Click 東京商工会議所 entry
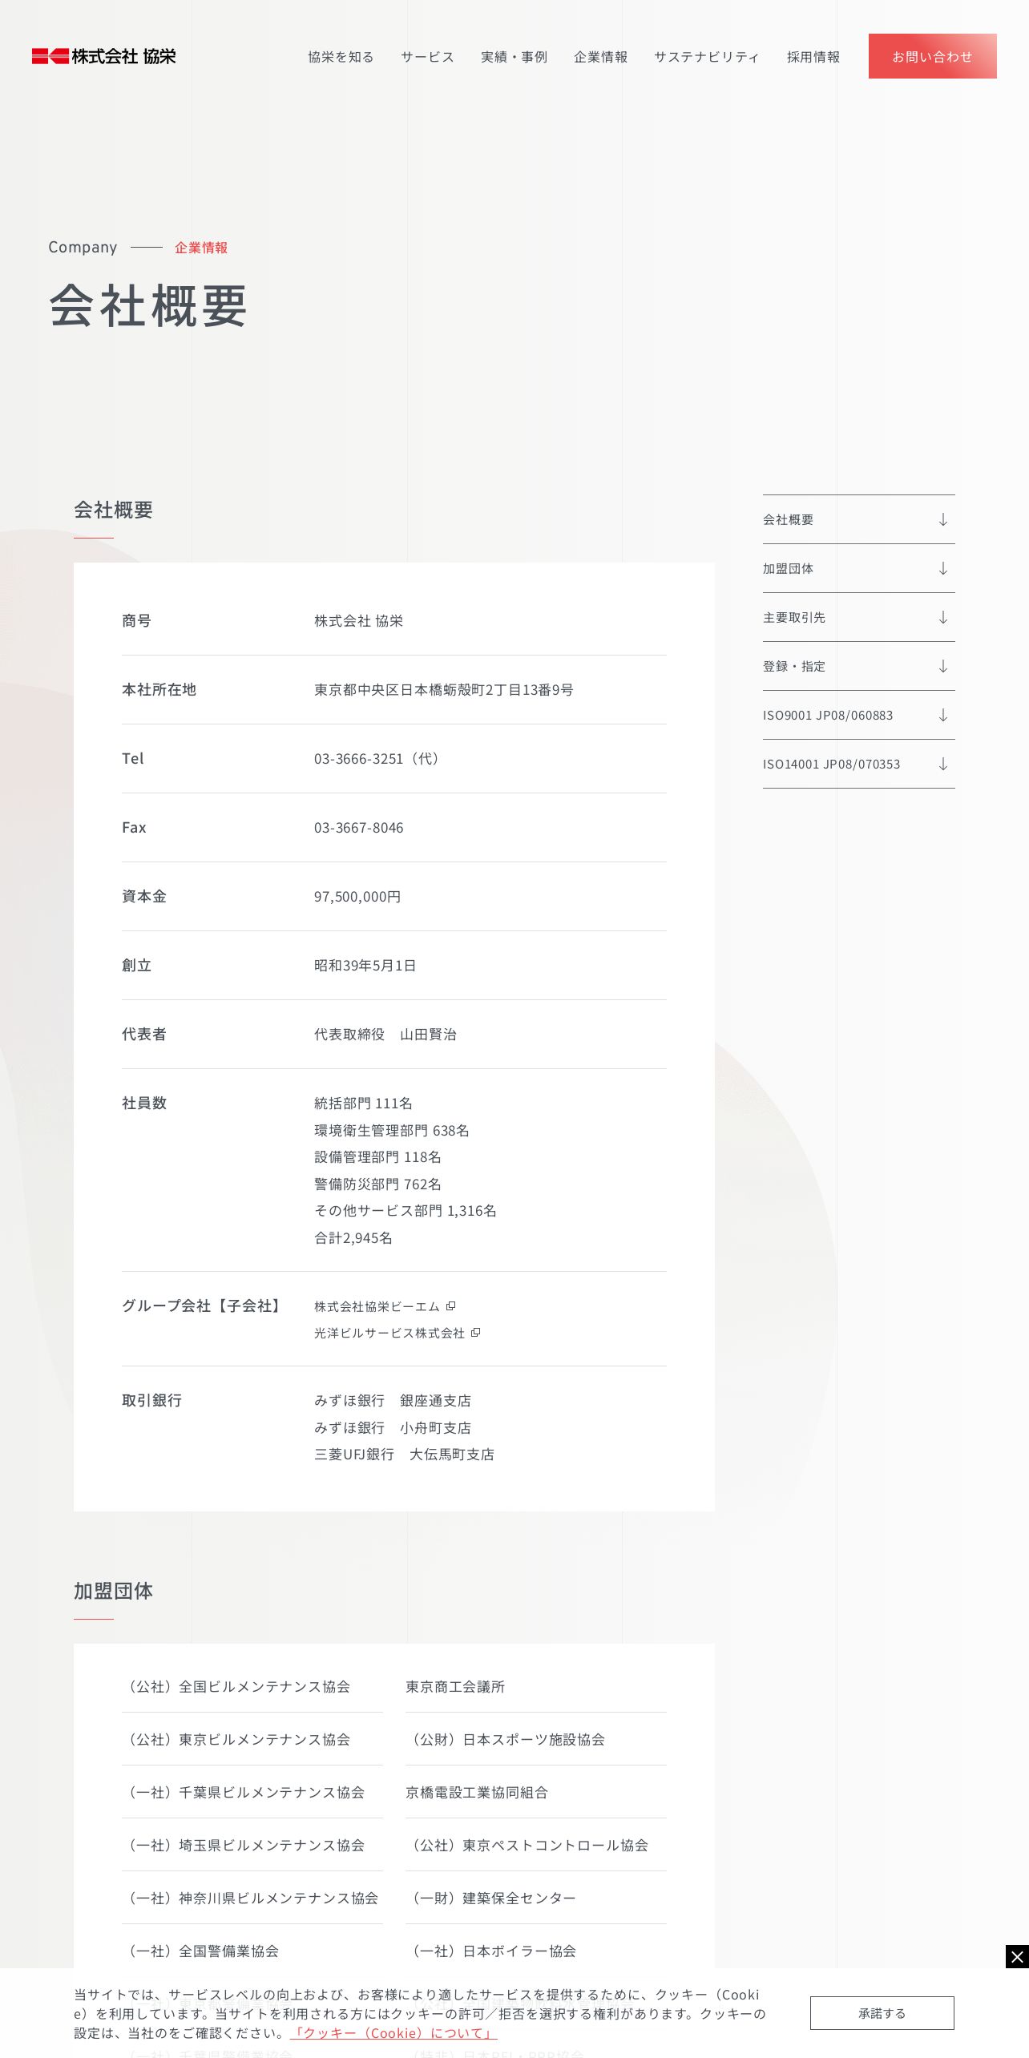Viewport: 1029px width, 2058px height. point(455,1687)
